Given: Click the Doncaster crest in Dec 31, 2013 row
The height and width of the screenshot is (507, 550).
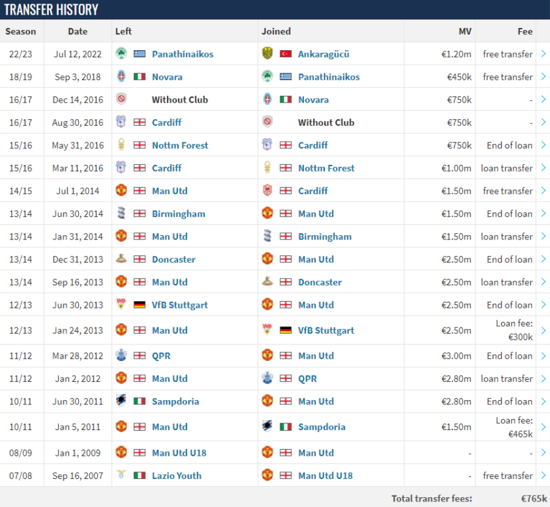Looking at the screenshot, I should tap(121, 259).
